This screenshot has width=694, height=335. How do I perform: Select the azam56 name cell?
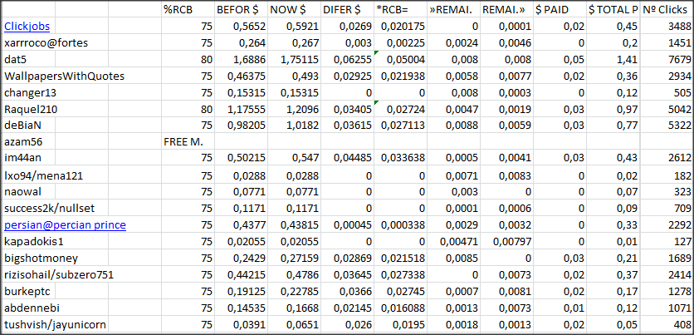tap(28, 142)
